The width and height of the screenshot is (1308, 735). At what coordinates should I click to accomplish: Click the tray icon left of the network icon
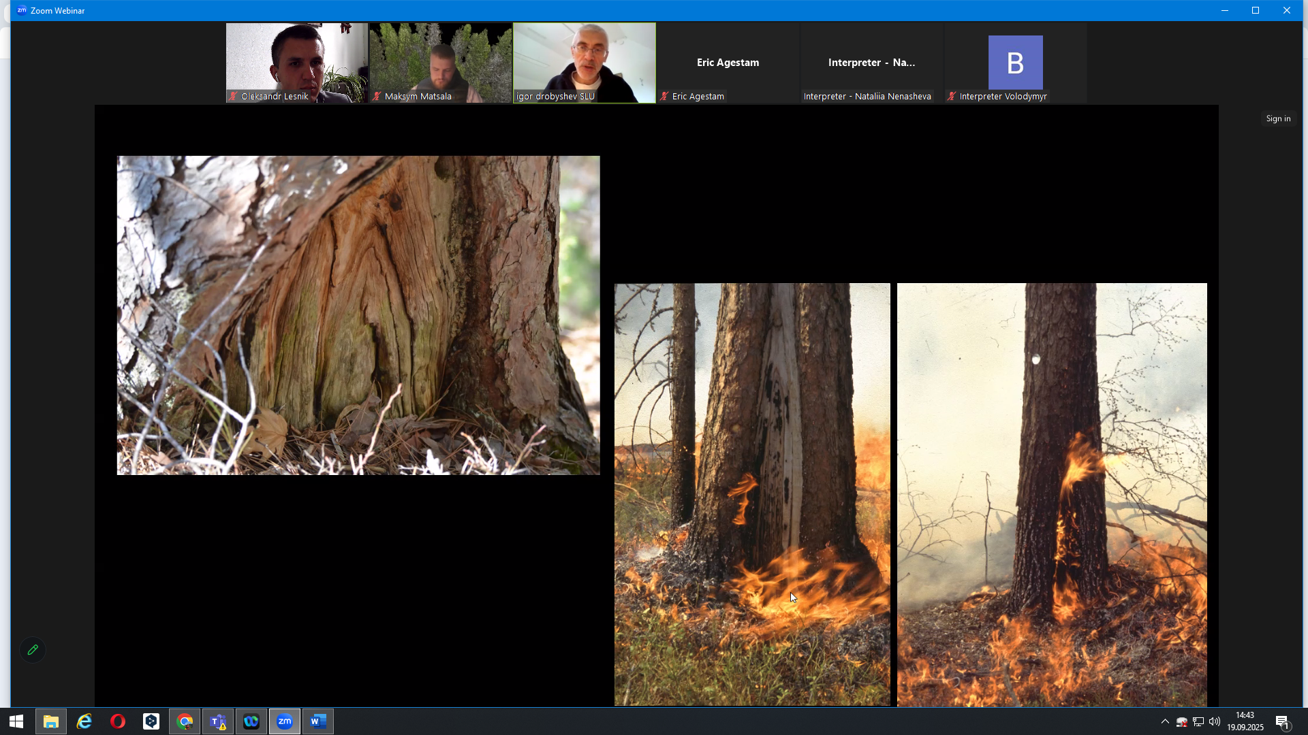coord(1182,722)
